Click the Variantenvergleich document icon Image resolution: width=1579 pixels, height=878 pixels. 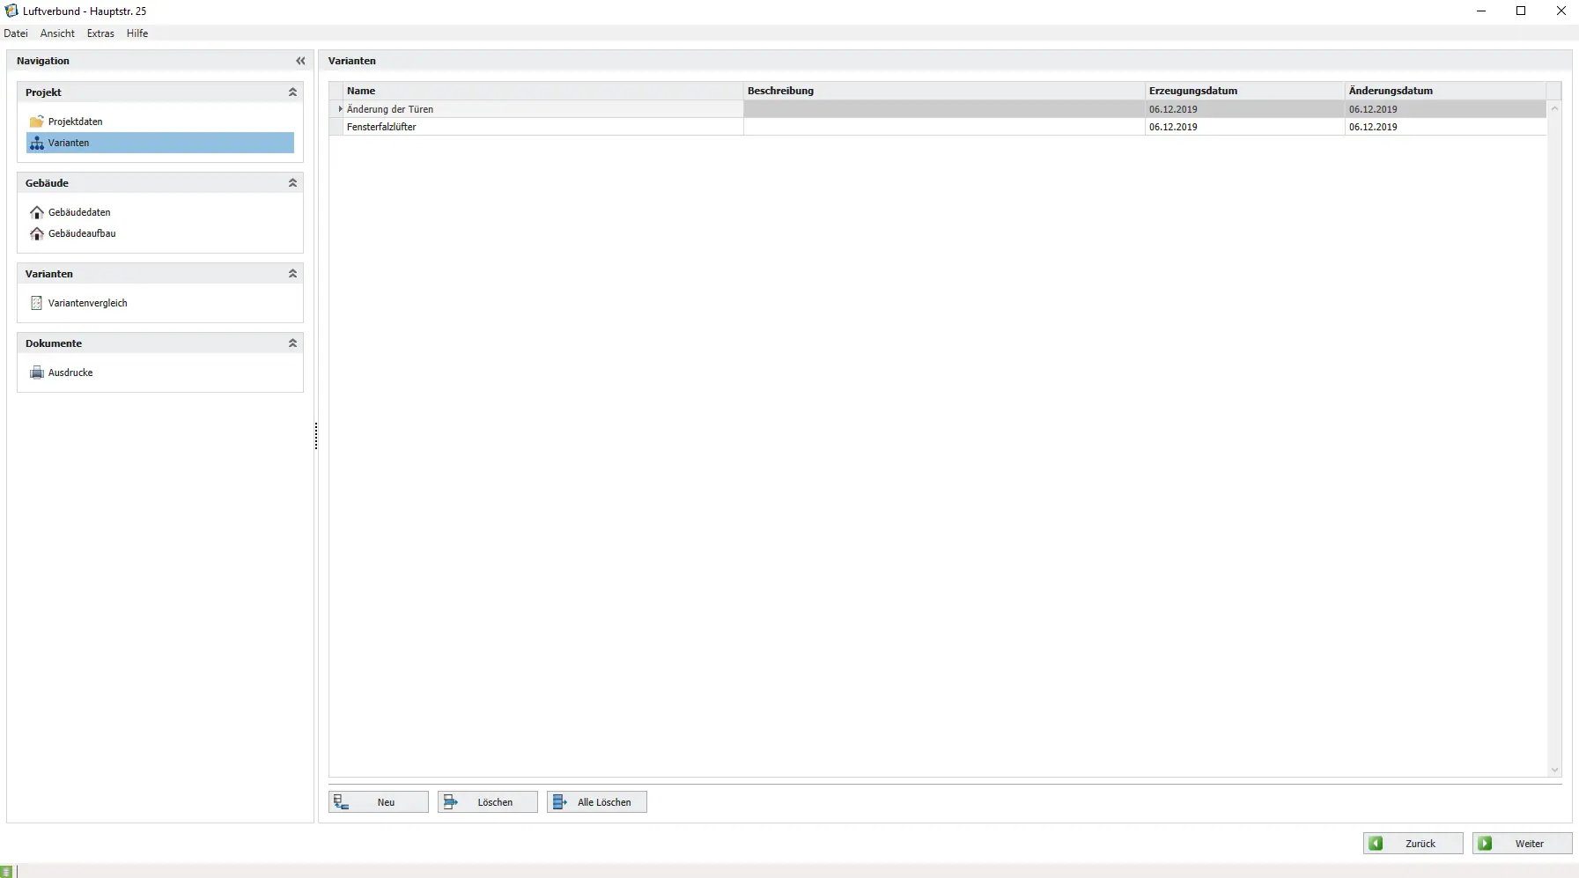tap(36, 303)
